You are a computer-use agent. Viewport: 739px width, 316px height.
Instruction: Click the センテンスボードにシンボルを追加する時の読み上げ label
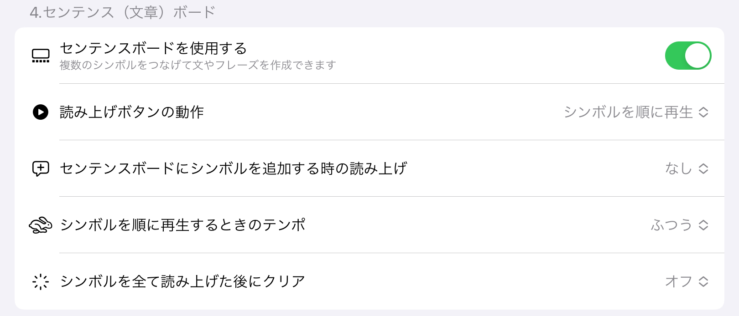[234, 168]
